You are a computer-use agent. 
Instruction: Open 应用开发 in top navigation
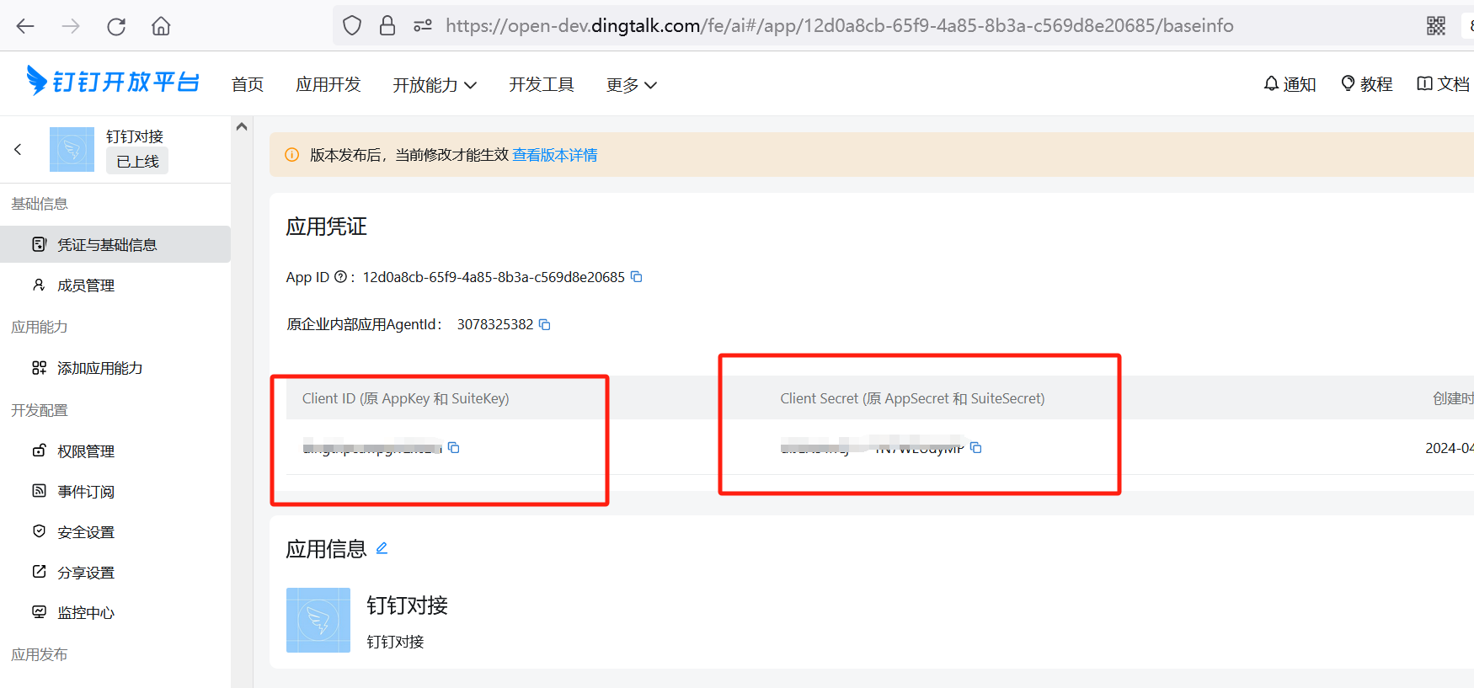[x=328, y=84]
